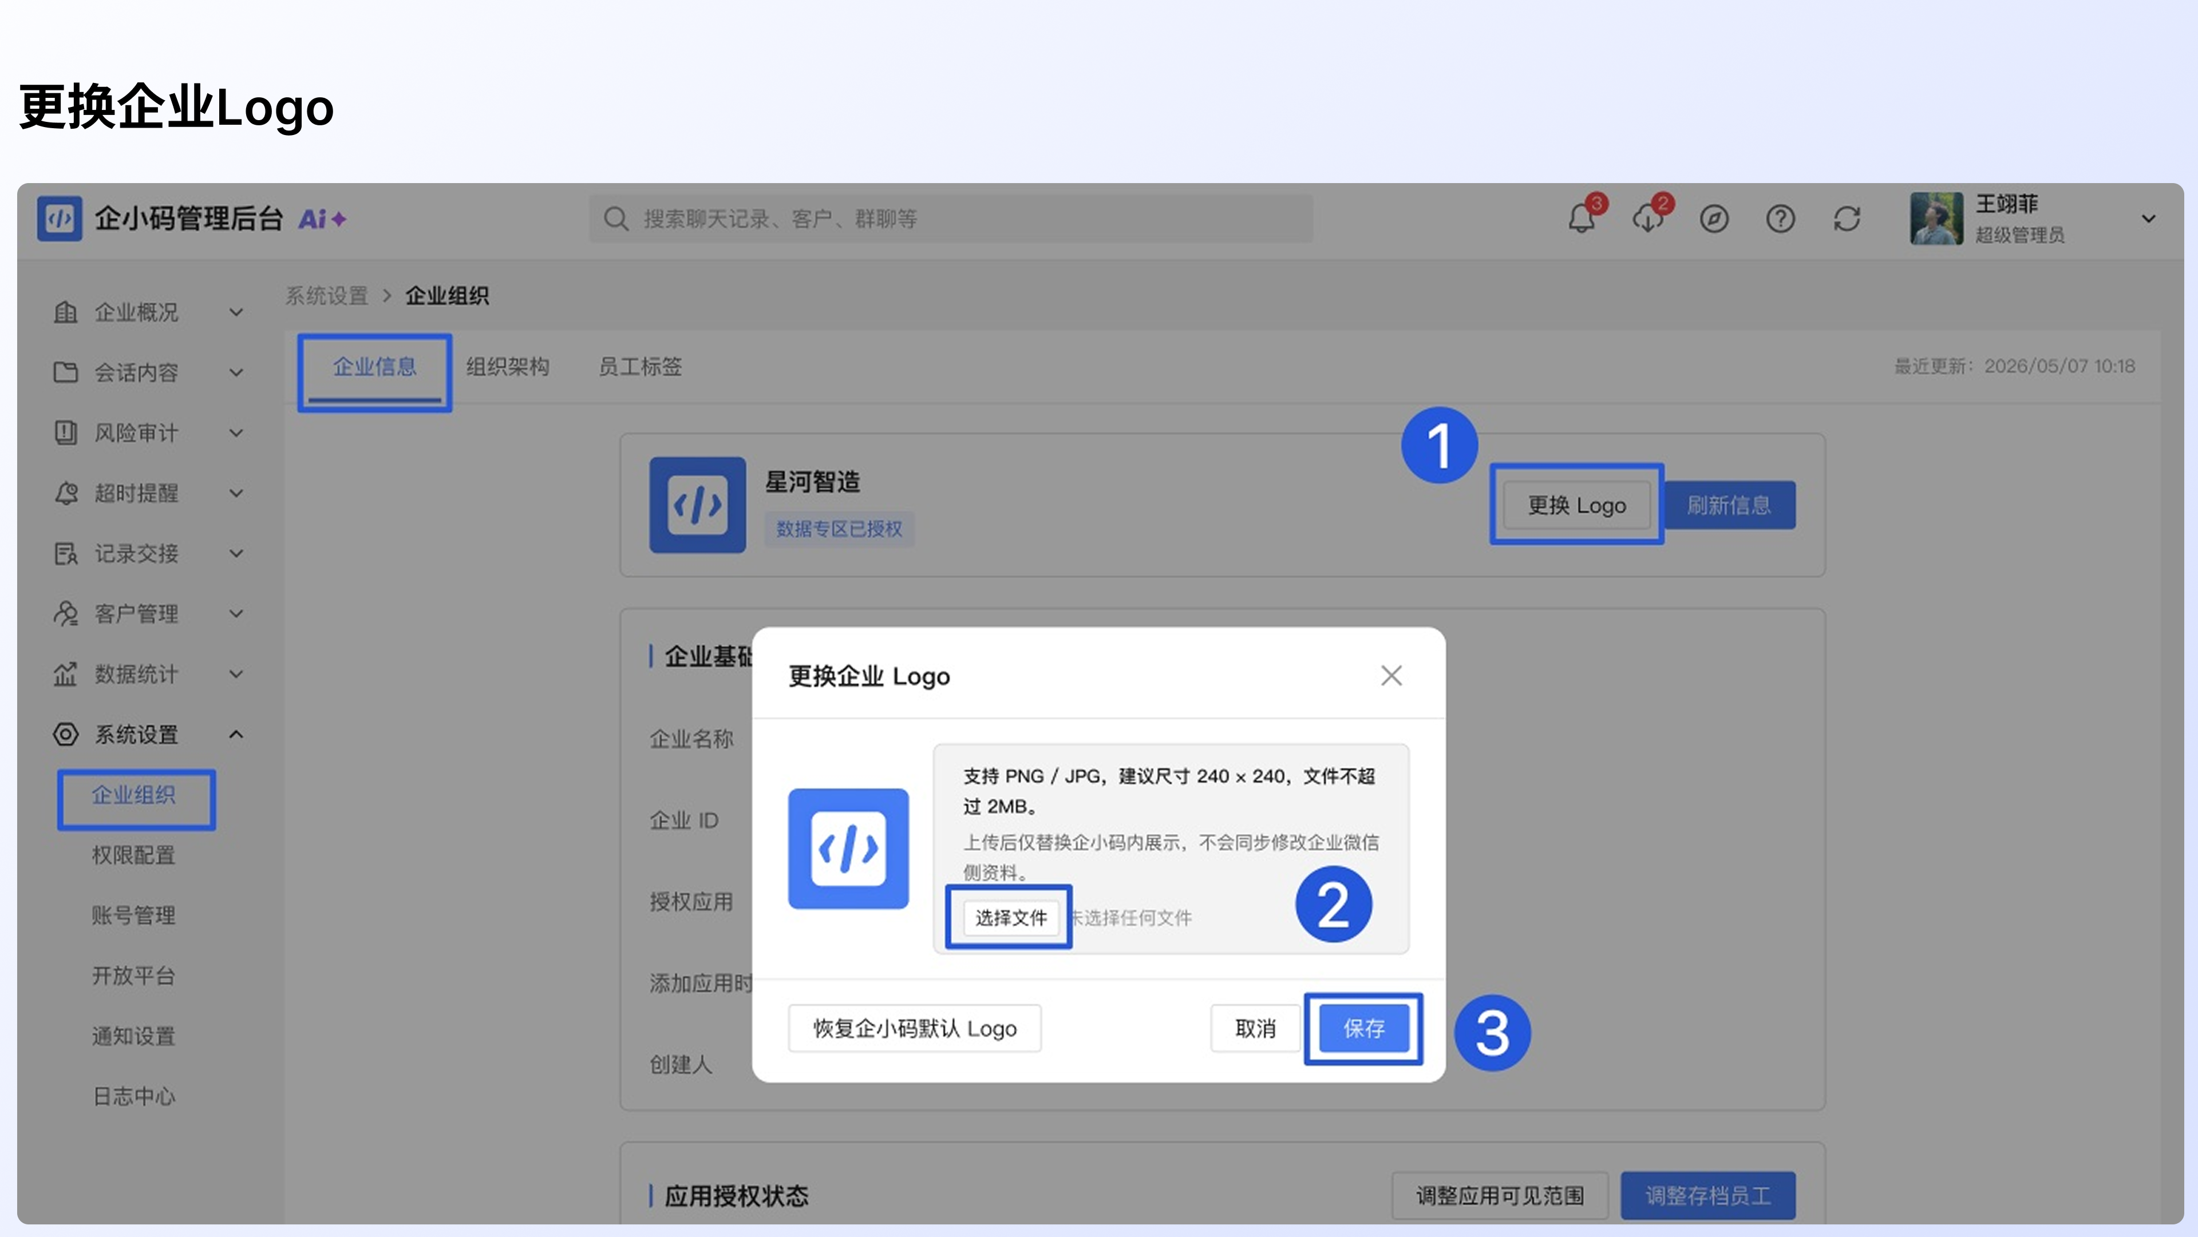The image size is (2198, 1237).
Task: Expand the 会话内容 menu chevron
Action: tap(236, 373)
